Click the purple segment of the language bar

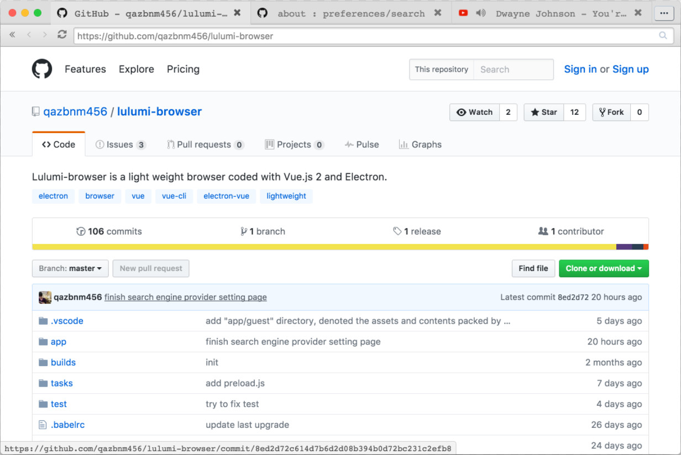(624, 247)
